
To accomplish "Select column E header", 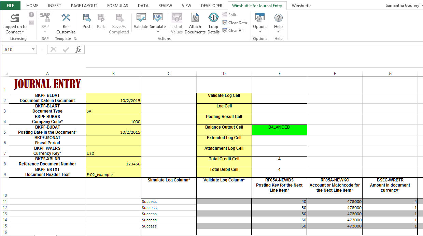I will click(x=279, y=74).
